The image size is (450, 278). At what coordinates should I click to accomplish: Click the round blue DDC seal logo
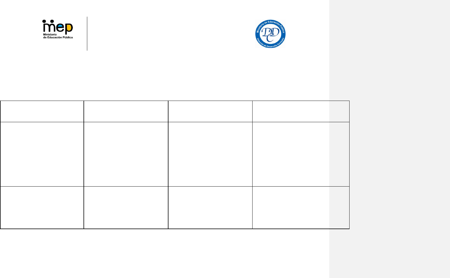(x=270, y=34)
